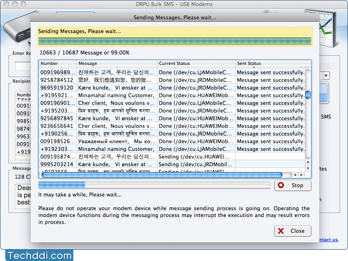Viewport: 348px width, 261px height.
Task: Select number +9192303... in the table
Action: pyautogui.click(x=57, y=149)
